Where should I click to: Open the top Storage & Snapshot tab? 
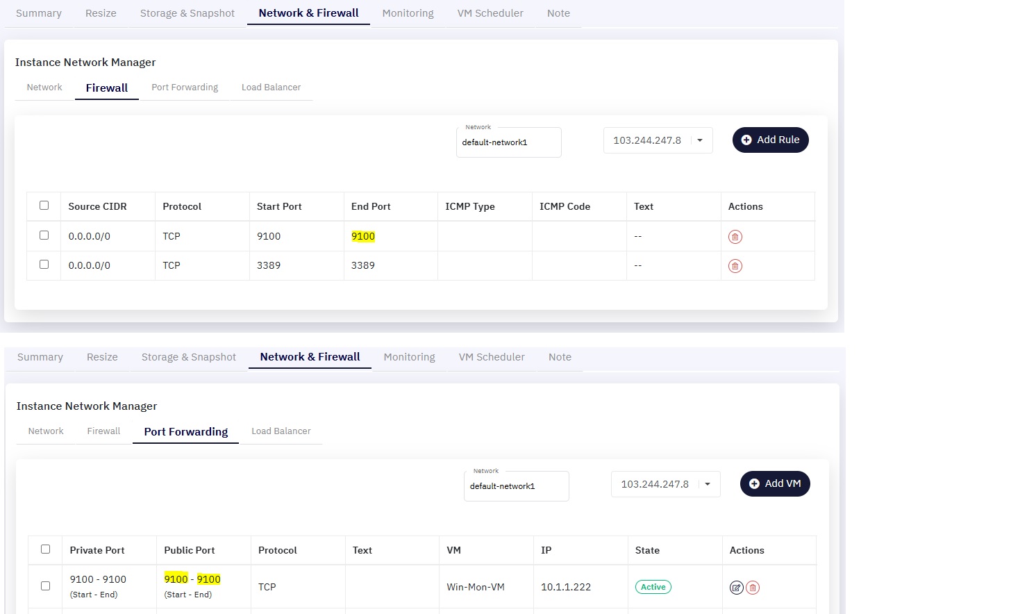[x=187, y=13]
